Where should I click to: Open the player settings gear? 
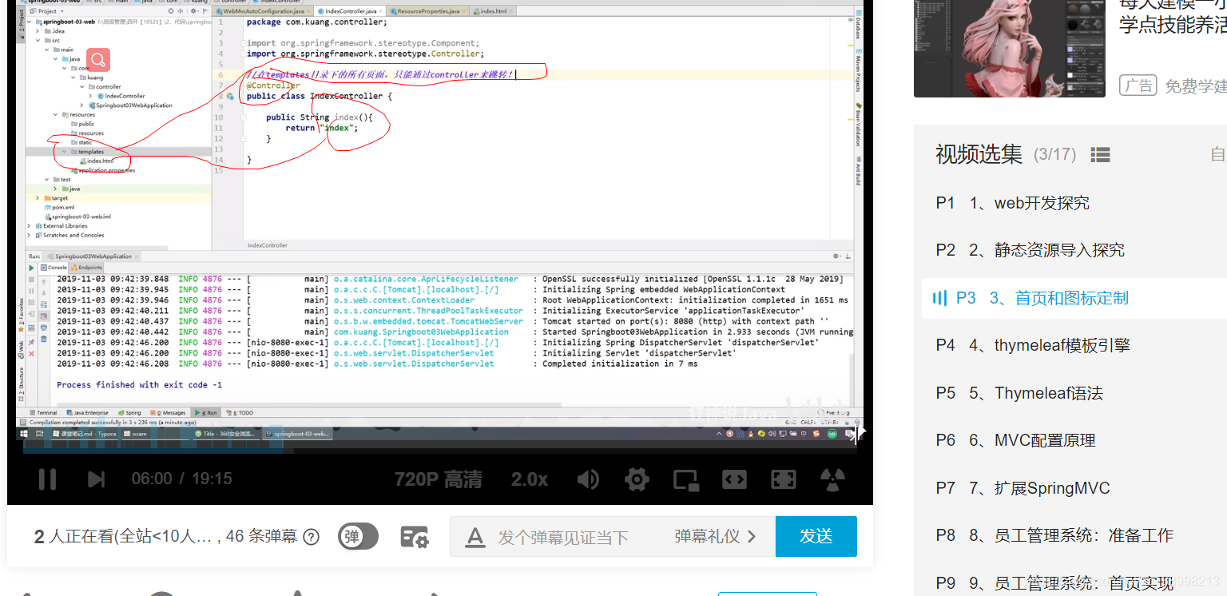636,479
